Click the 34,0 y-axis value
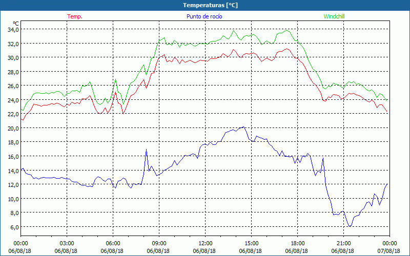Screen dimensions: 410x256 pos(13,30)
